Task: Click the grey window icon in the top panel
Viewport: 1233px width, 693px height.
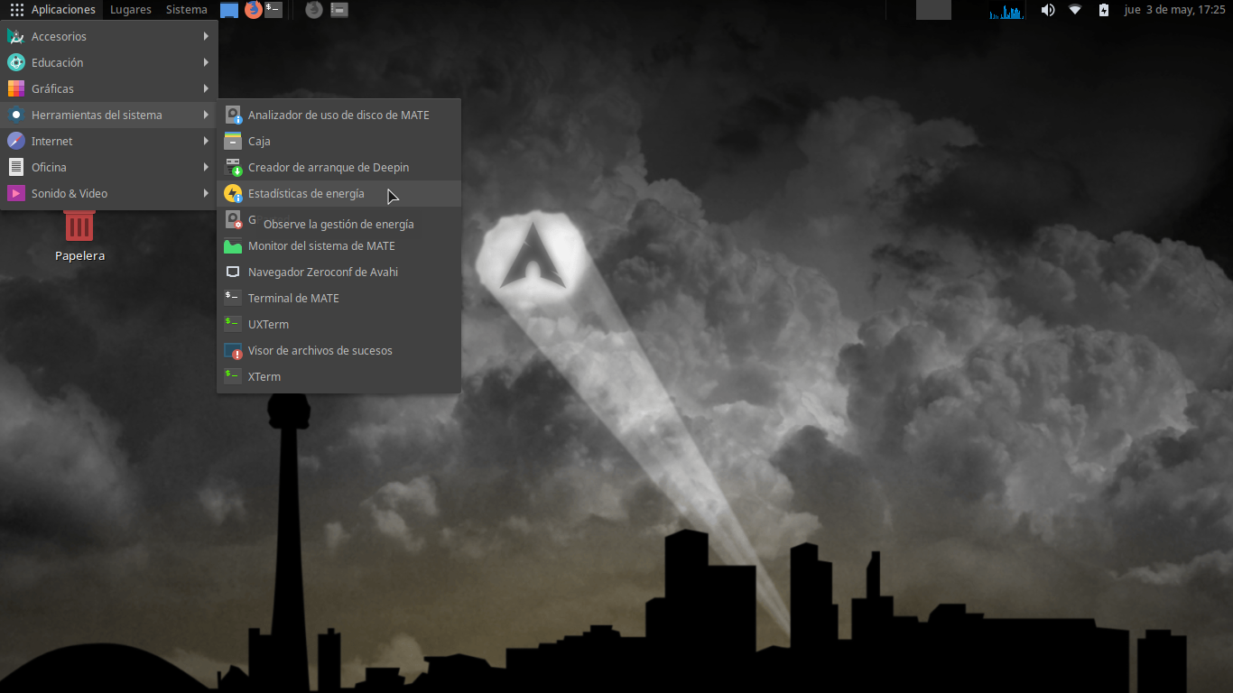Action: coord(339,10)
